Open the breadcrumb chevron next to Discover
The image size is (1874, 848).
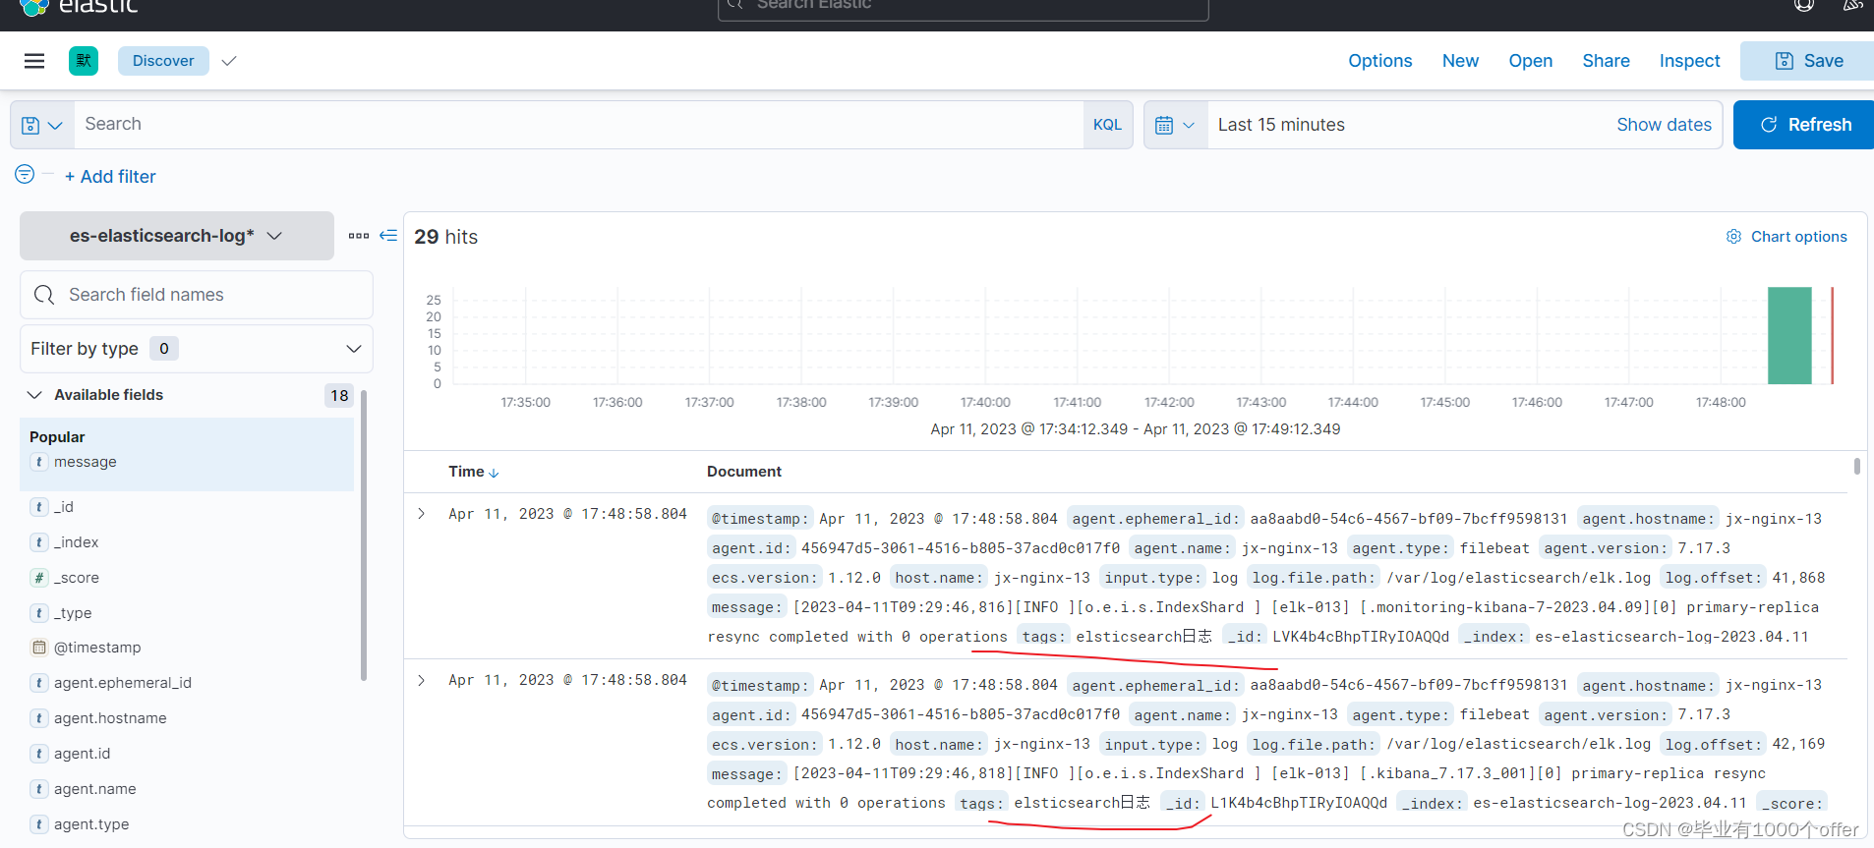(x=229, y=61)
